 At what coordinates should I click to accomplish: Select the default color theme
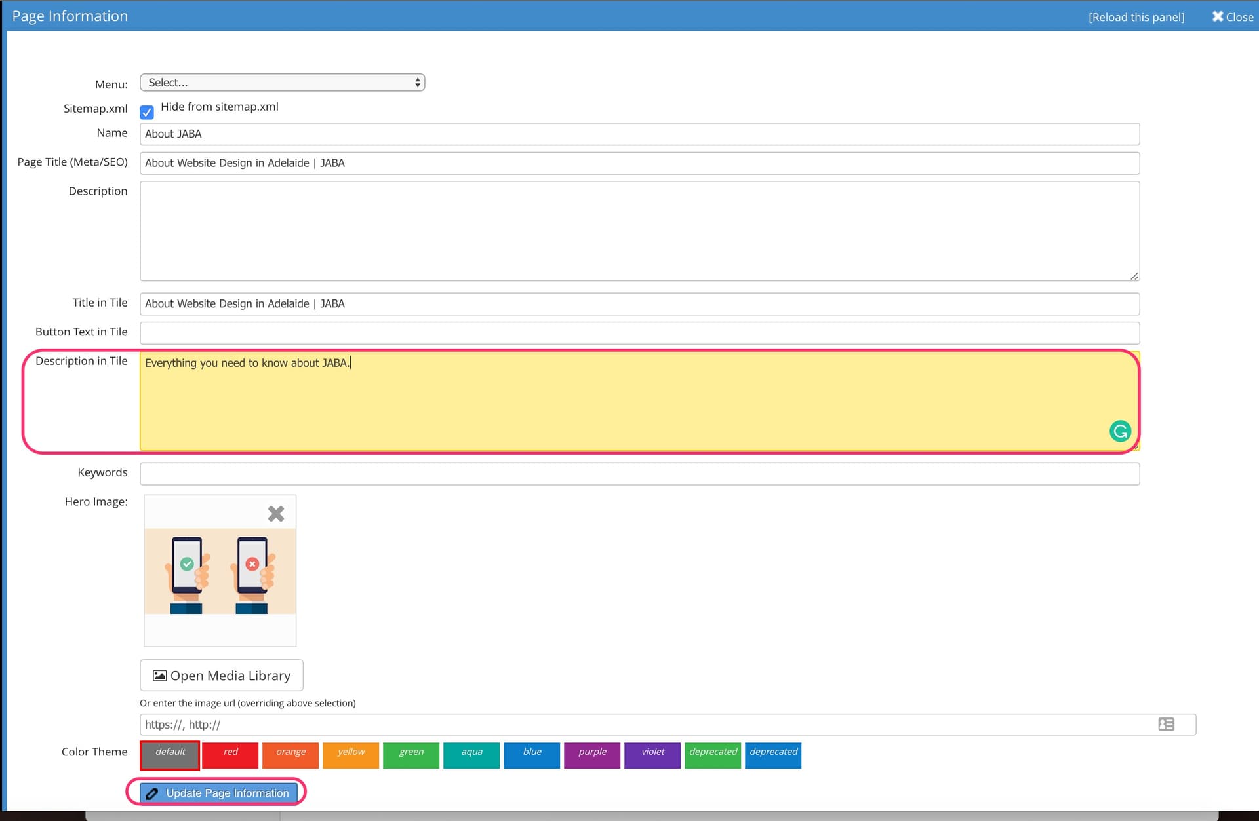[170, 755]
